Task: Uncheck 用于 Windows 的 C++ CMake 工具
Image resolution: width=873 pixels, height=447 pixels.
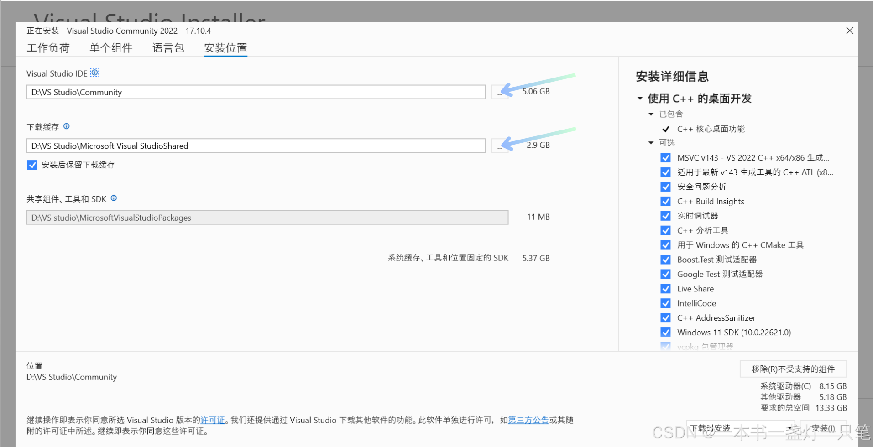Action: pyautogui.click(x=665, y=245)
